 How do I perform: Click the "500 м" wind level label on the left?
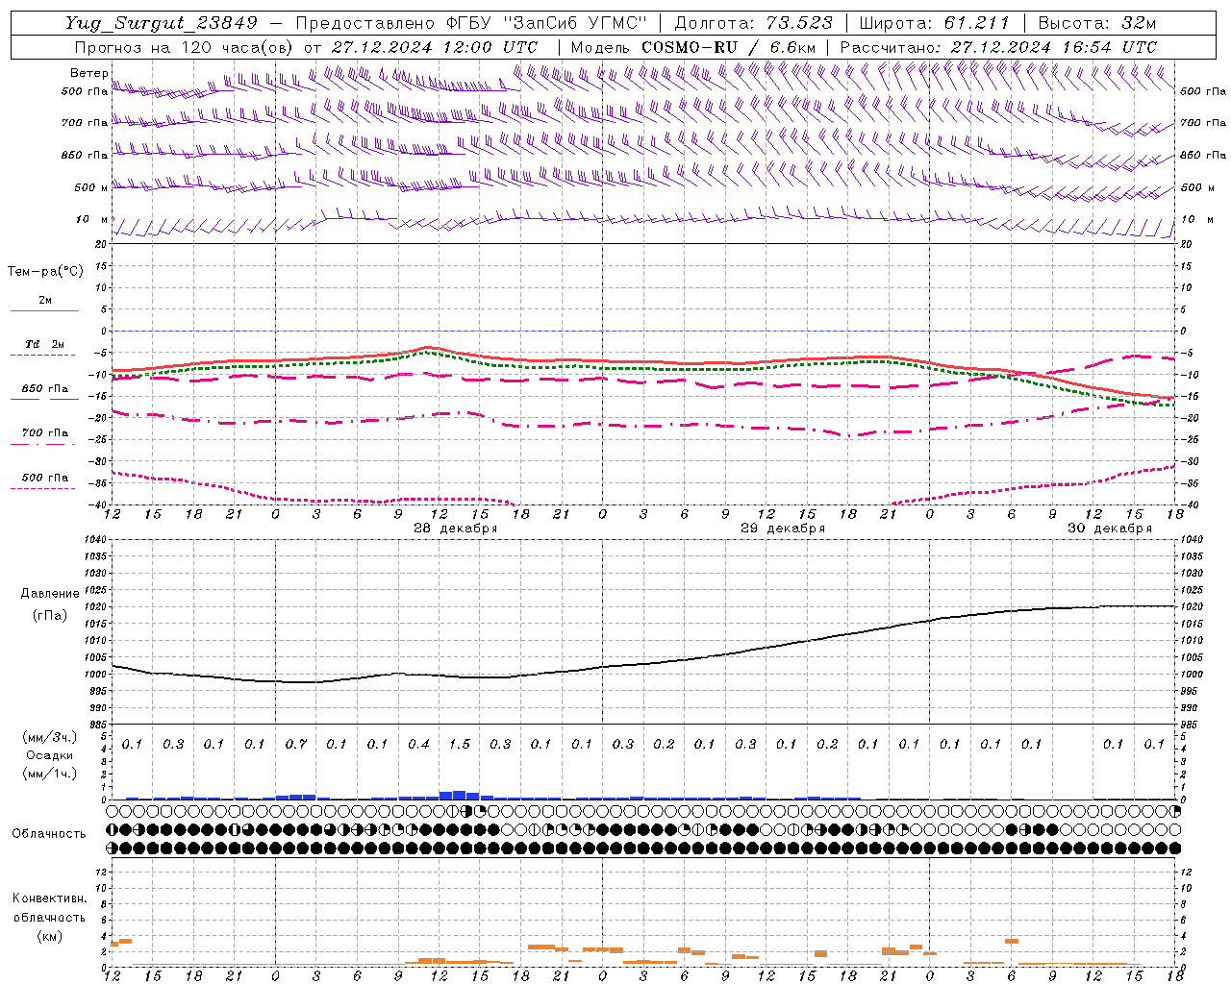pyautogui.click(x=91, y=188)
